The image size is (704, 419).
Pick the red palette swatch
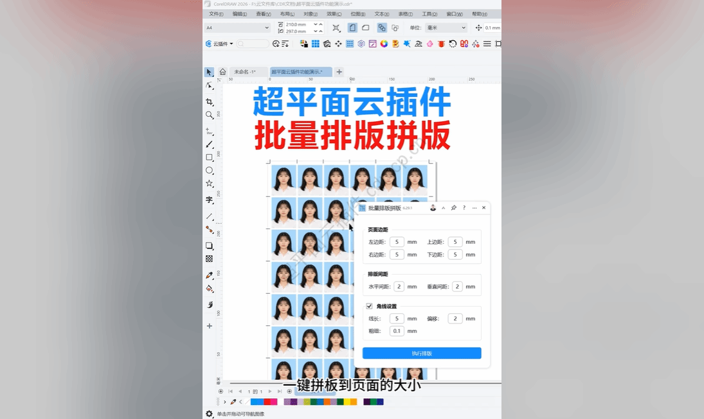click(x=267, y=402)
